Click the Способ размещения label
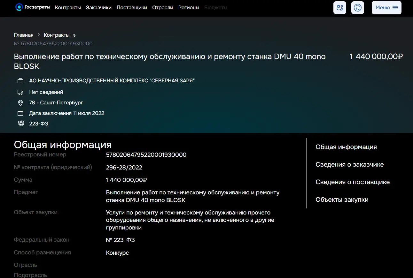The image size is (413, 278). [x=43, y=252]
